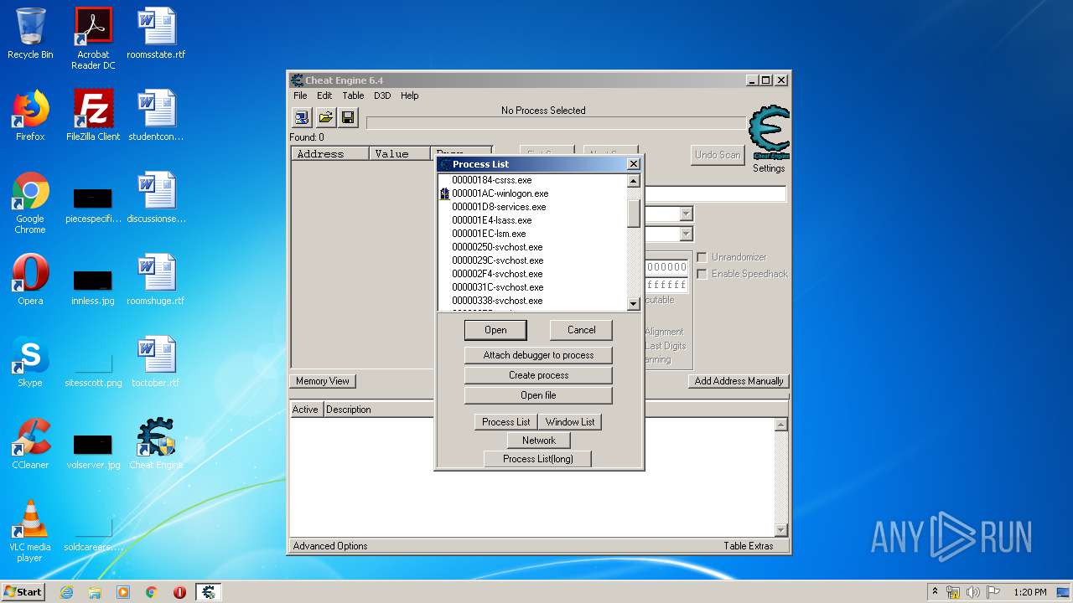
Task: Click media player taskbar icon
Action: 123,592
